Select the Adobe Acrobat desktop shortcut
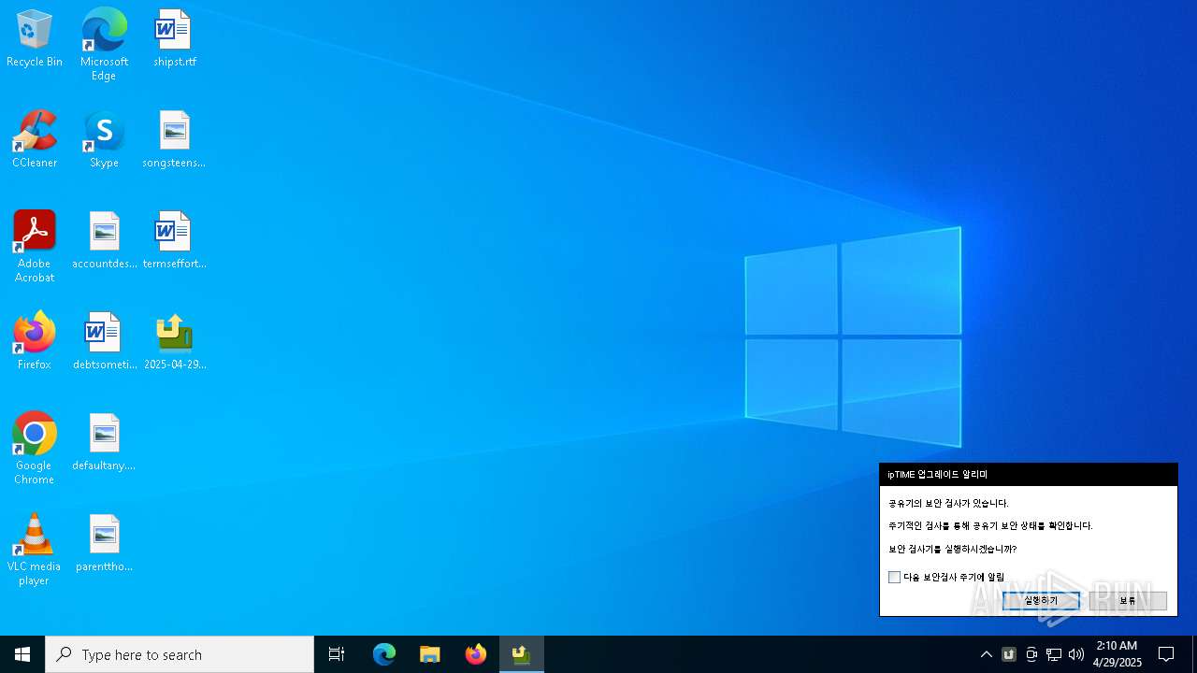 click(35, 247)
